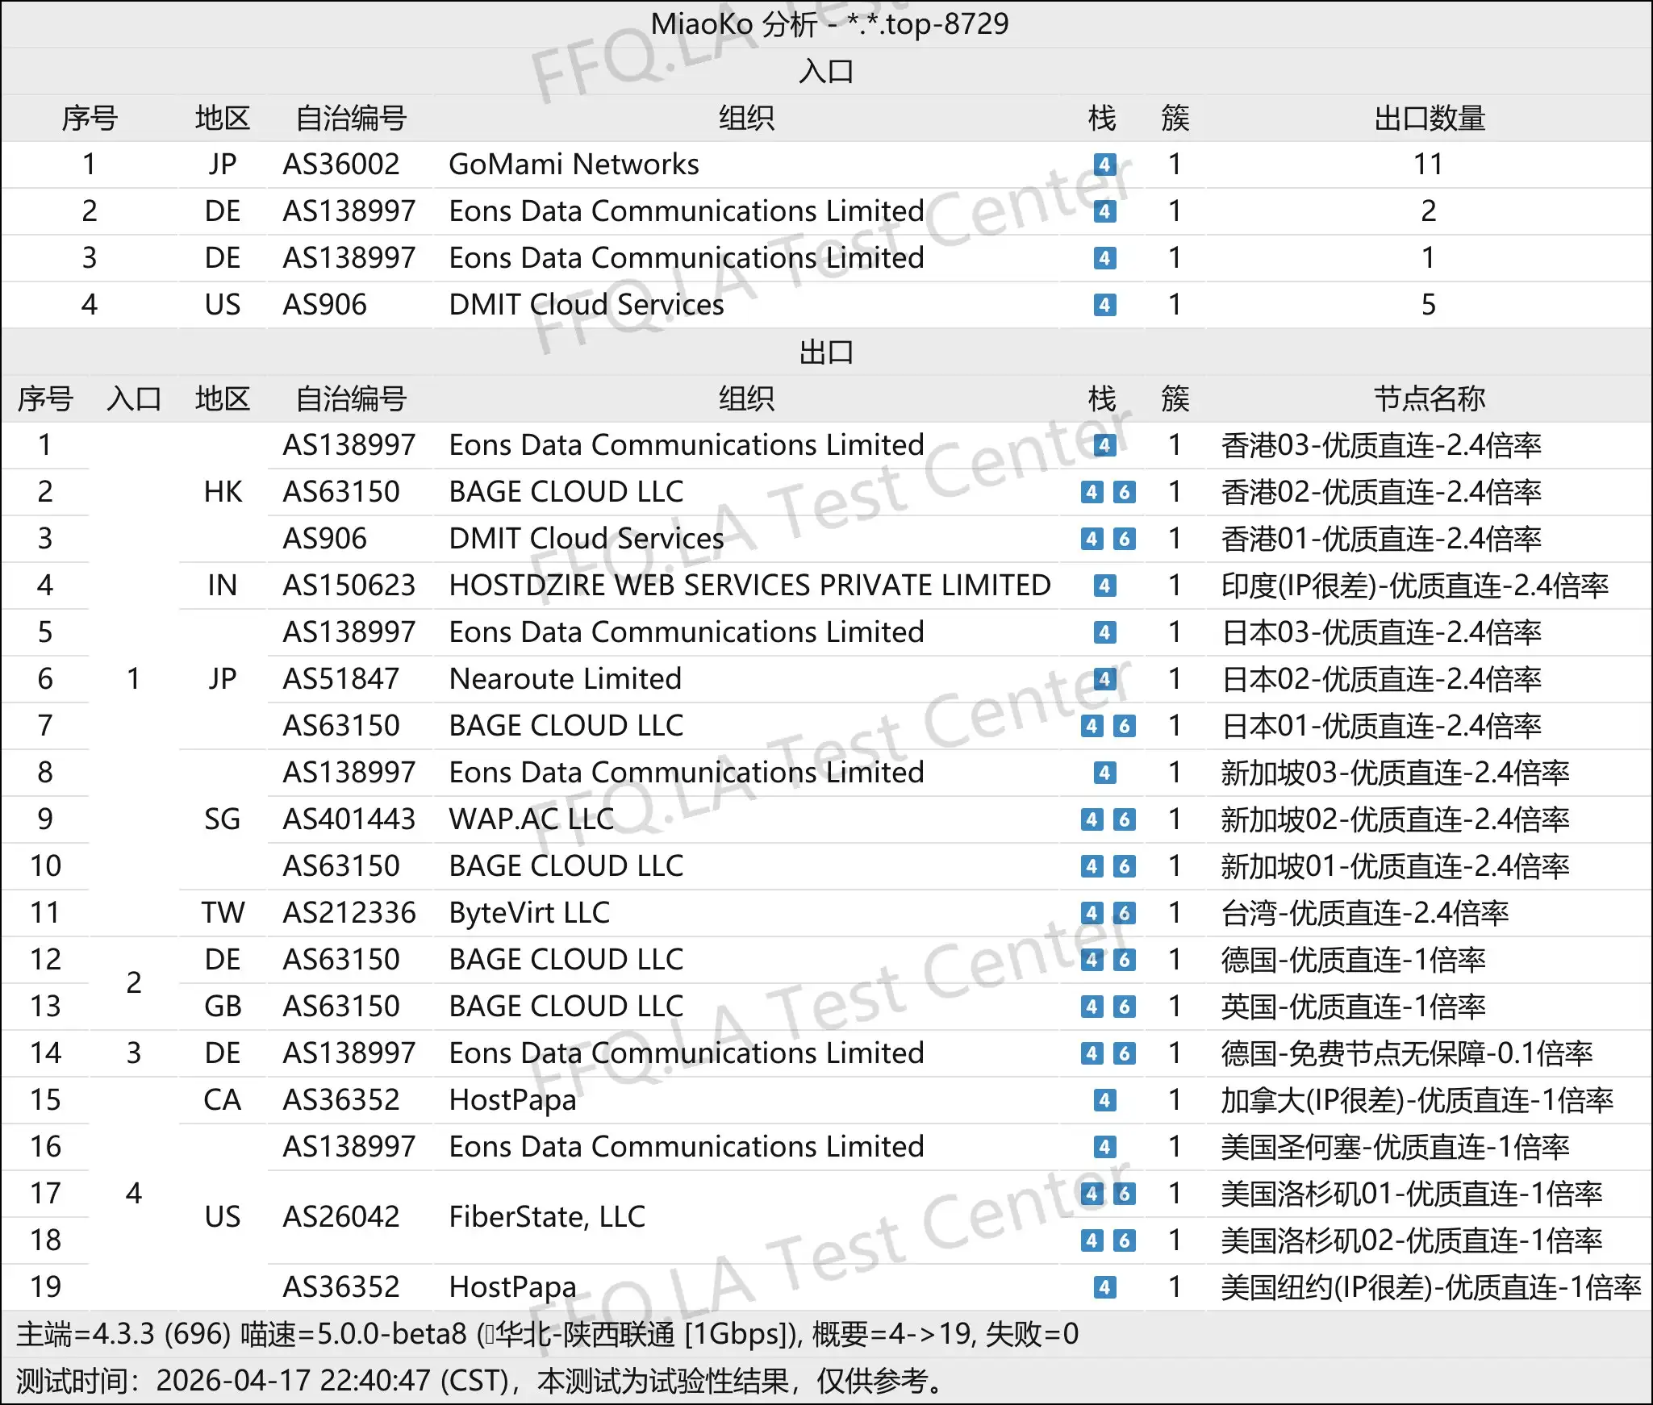Select the 入口 section header
The height and width of the screenshot is (1405, 1653).
click(826, 72)
